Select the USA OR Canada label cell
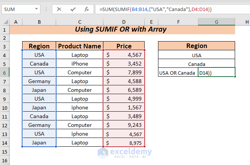Viewport: 250px width, 165px height. tap(177, 72)
